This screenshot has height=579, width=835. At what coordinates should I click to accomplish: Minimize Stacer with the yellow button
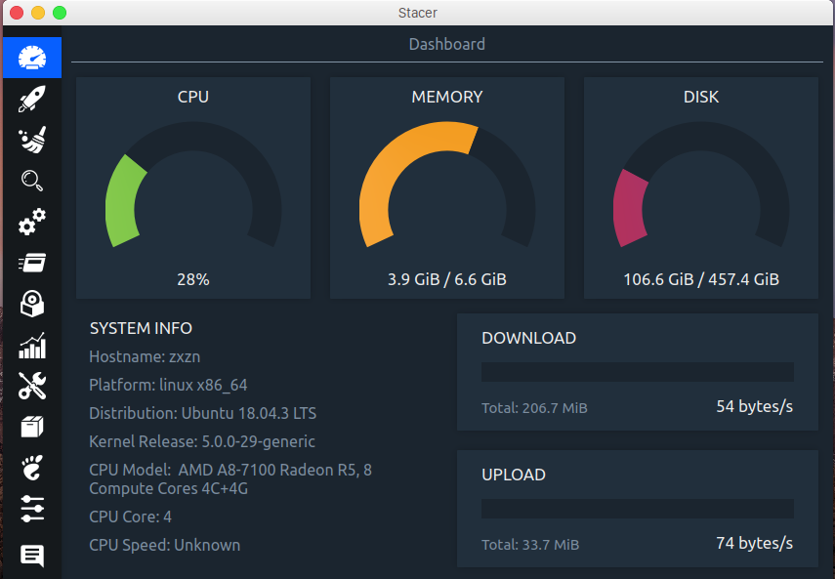tap(38, 13)
